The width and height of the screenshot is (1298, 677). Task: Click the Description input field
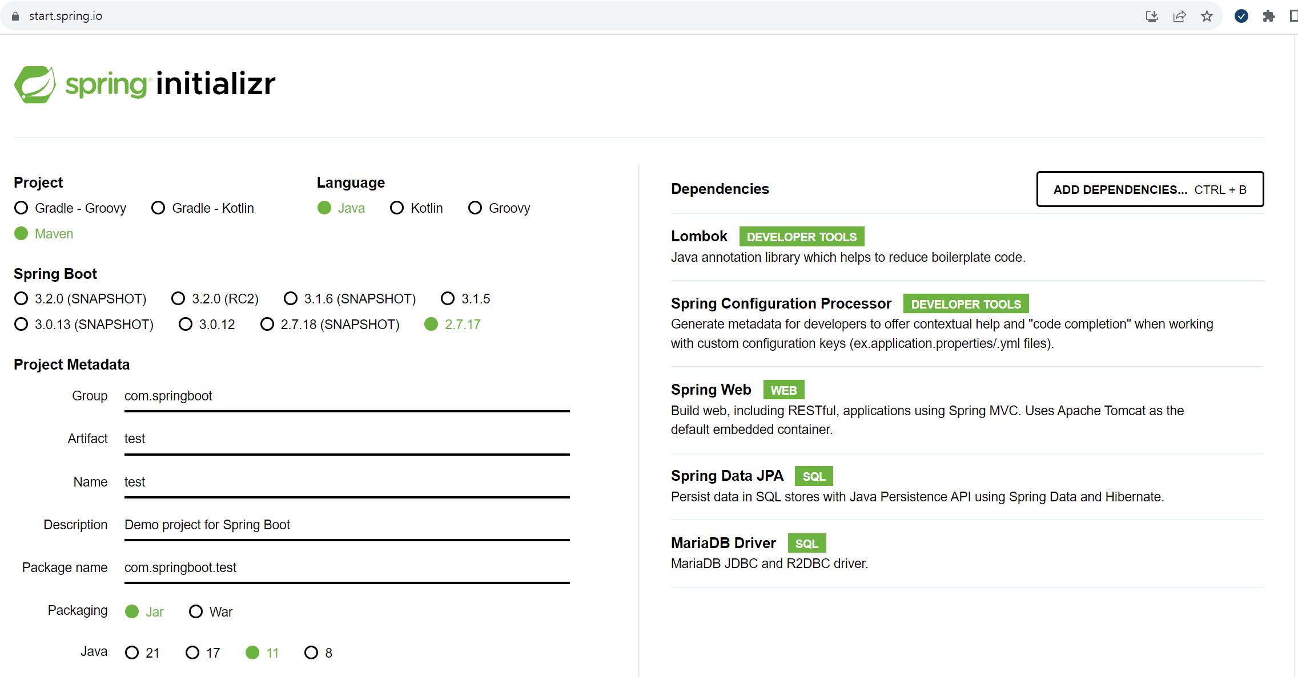(x=346, y=525)
